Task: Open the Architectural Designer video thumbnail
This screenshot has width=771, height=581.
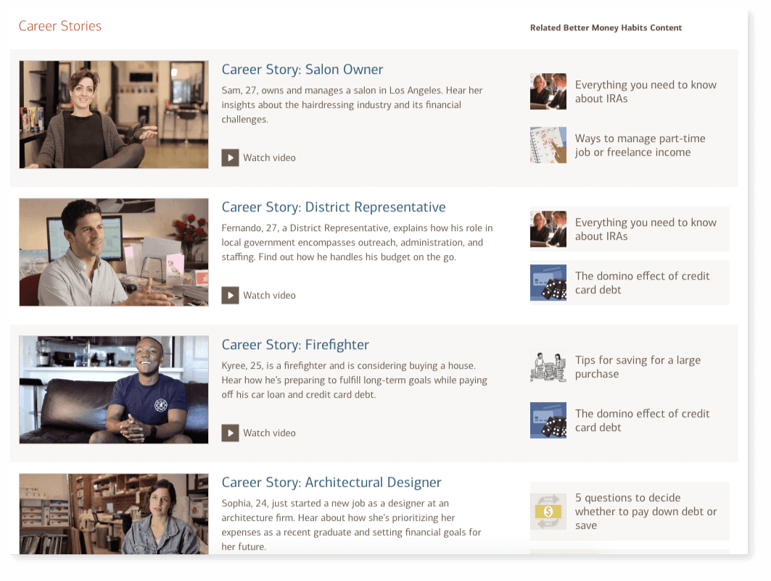Action: pyautogui.click(x=114, y=514)
